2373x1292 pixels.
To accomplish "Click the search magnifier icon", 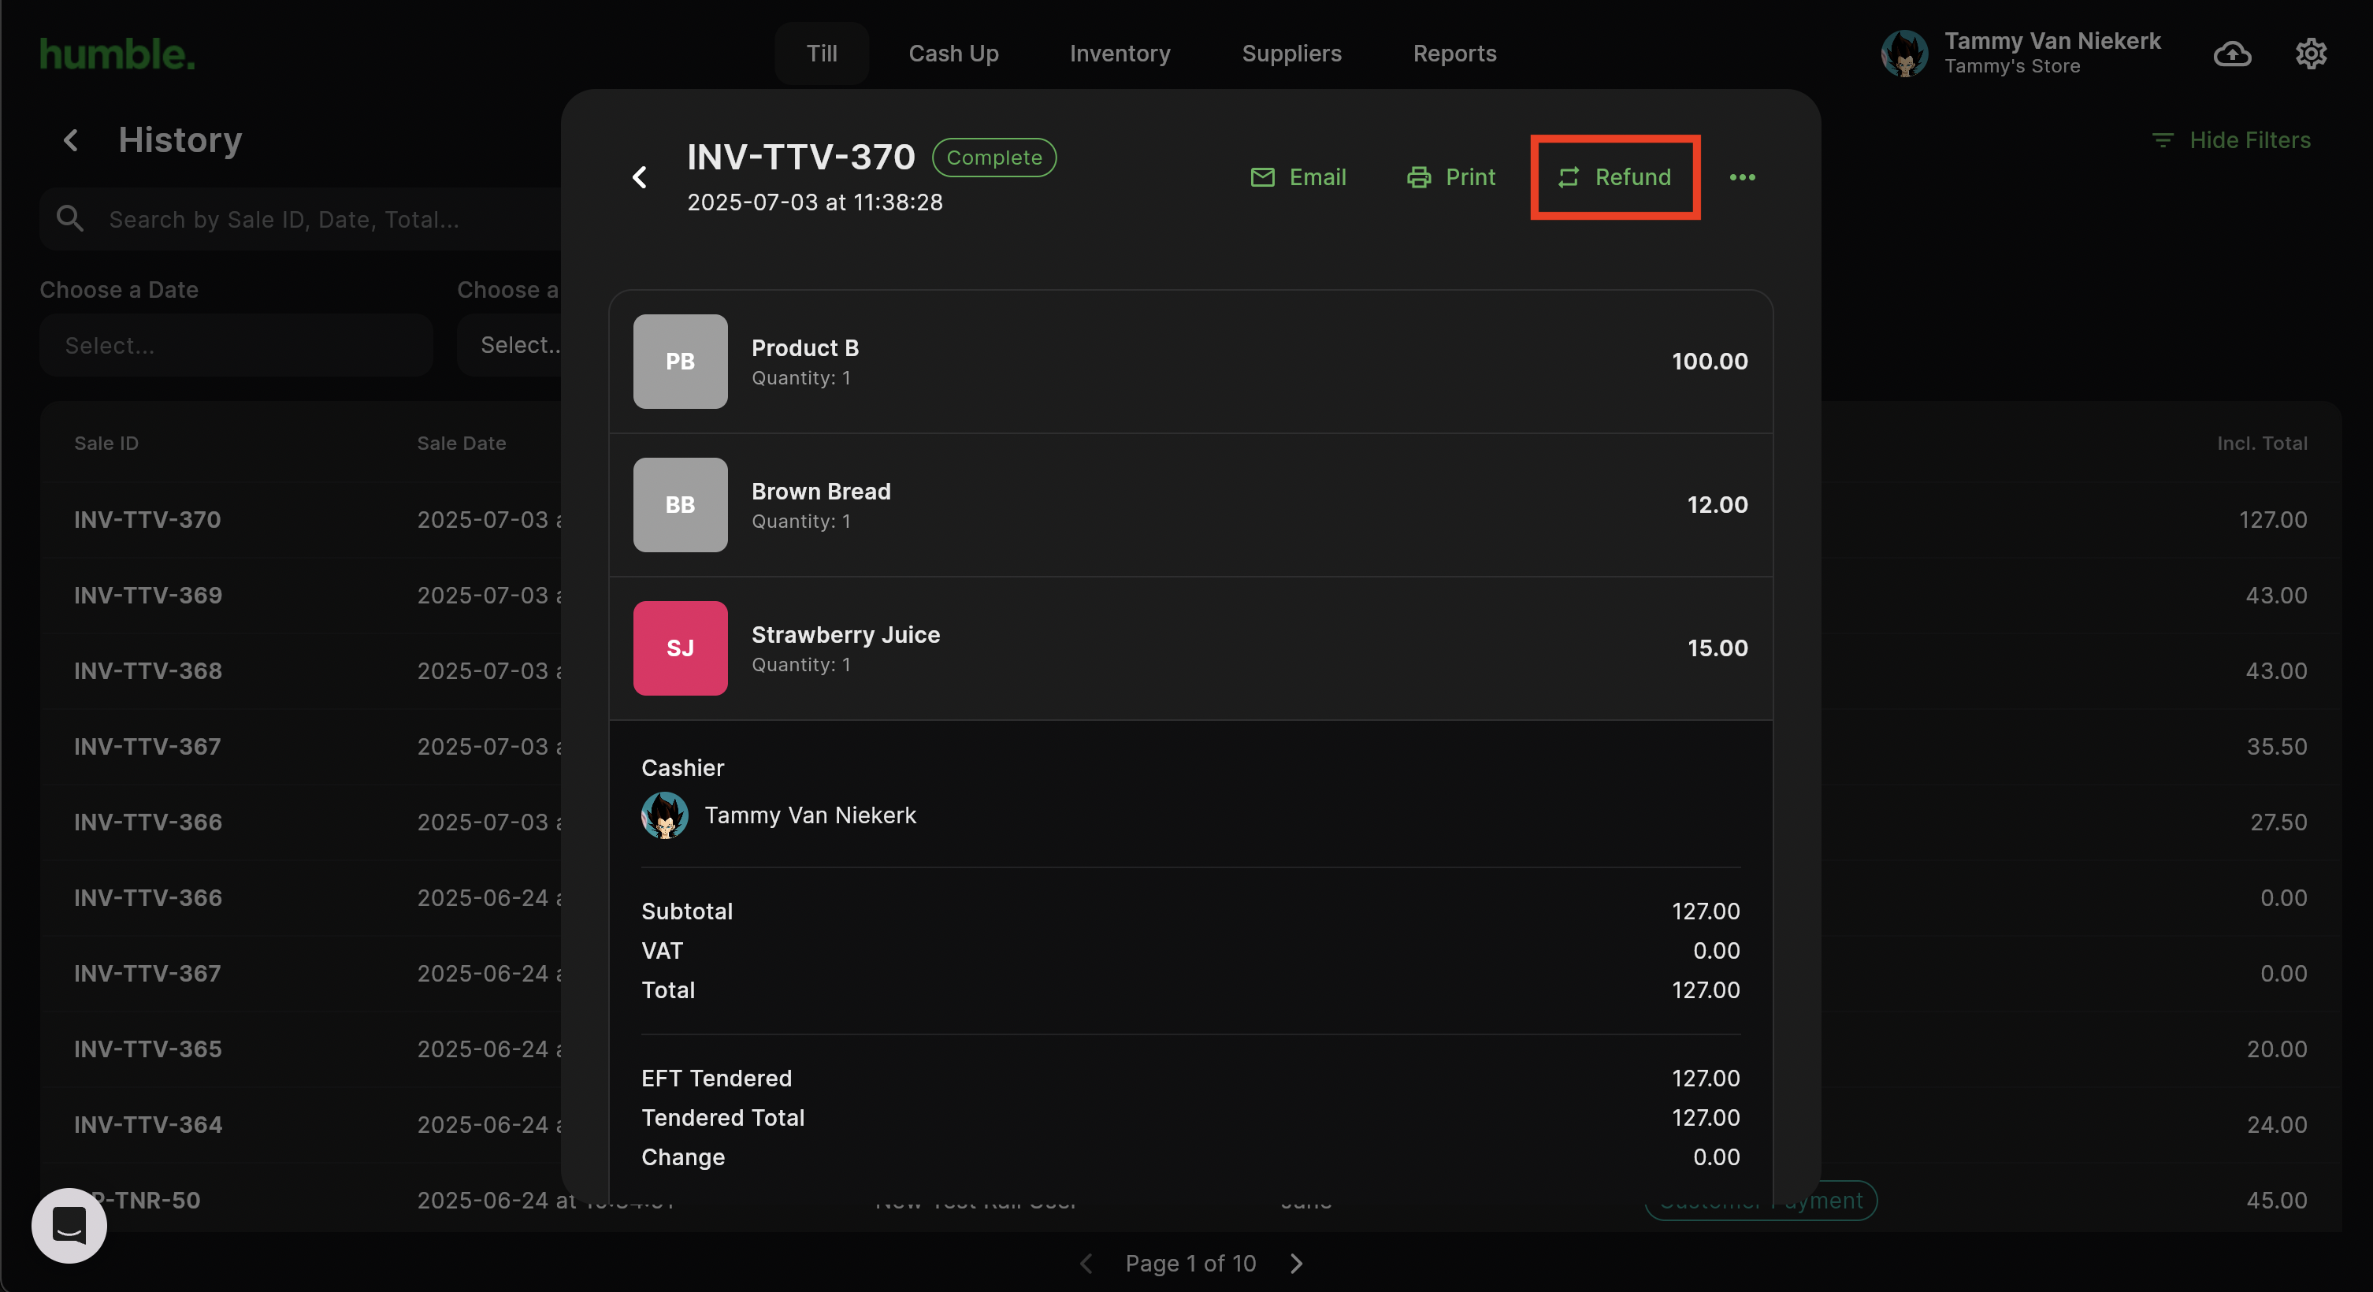I will [70, 219].
